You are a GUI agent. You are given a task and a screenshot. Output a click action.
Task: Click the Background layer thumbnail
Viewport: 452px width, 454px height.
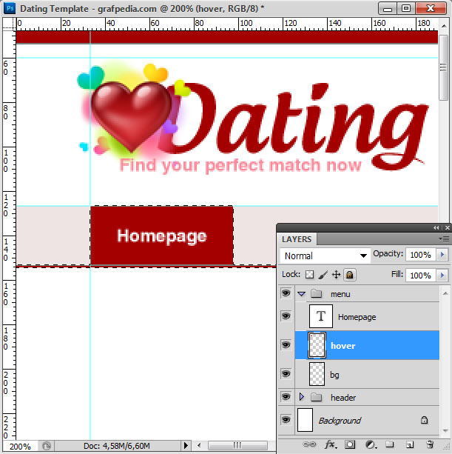coord(305,420)
